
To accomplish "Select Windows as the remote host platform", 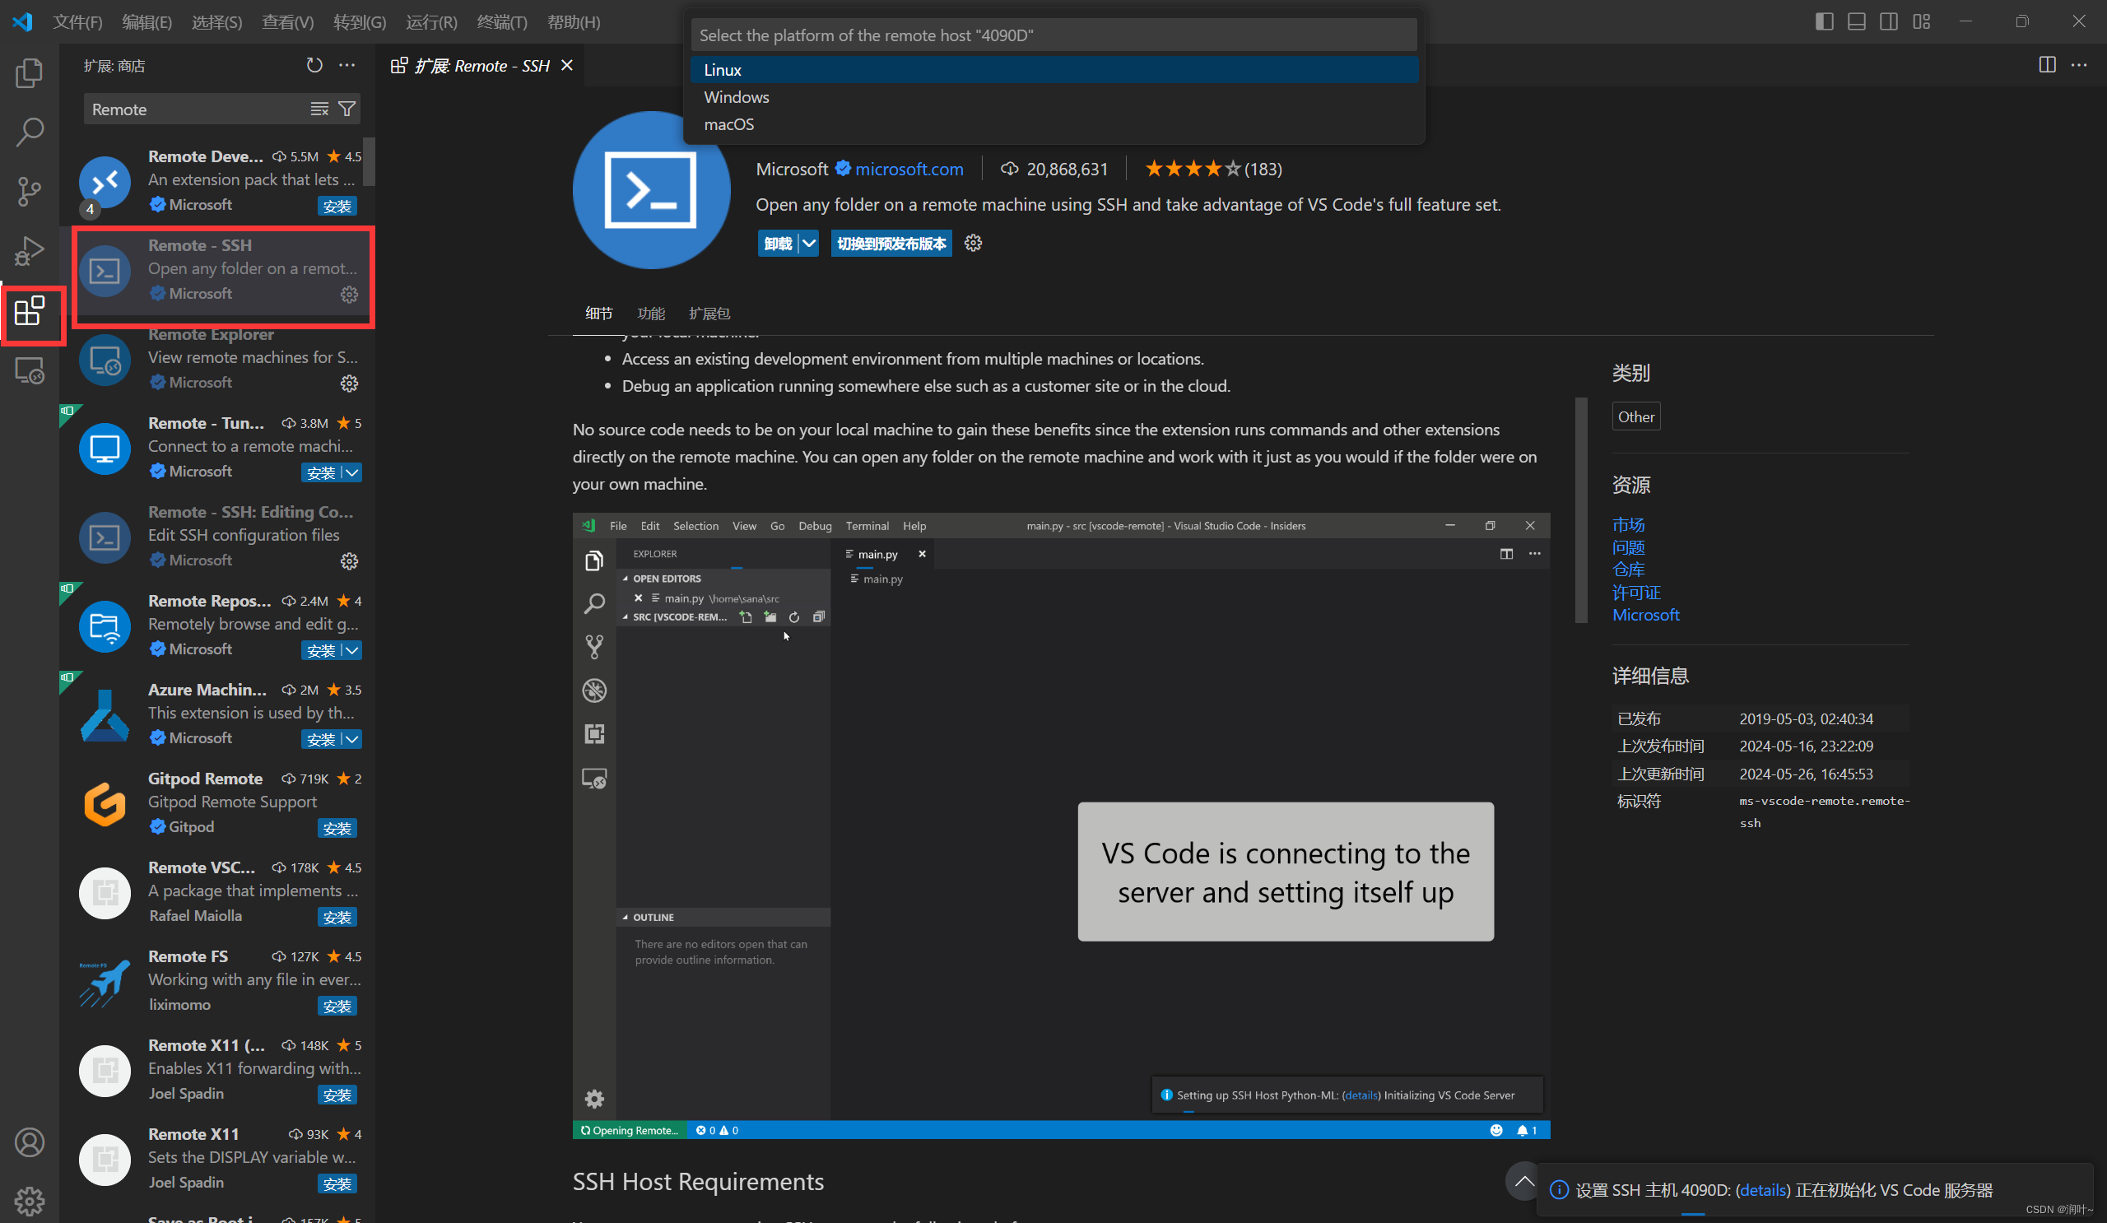I will pyautogui.click(x=736, y=97).
